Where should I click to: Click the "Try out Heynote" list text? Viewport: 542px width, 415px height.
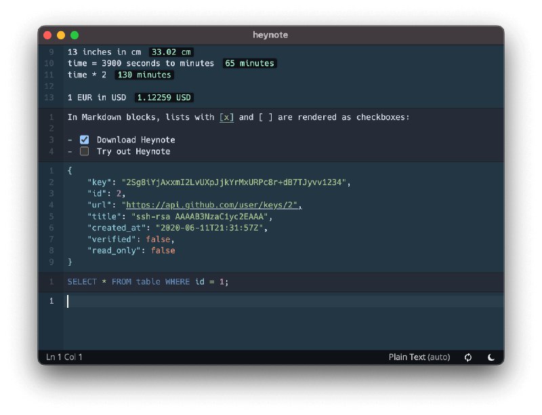[x=133, y=151]
